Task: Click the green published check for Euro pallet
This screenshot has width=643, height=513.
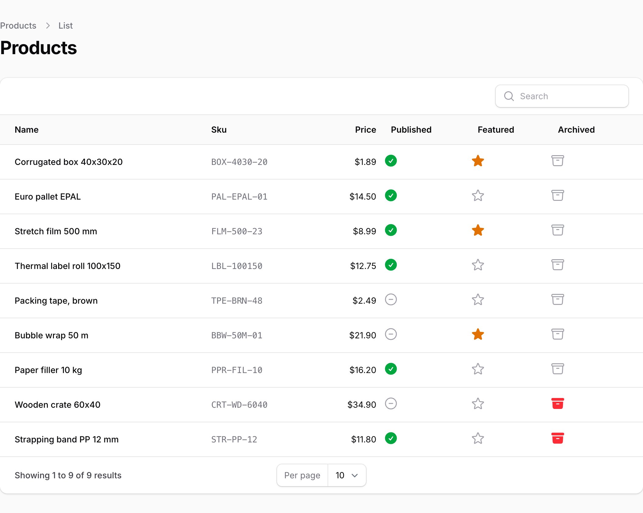Action: (x=391, y=195)
